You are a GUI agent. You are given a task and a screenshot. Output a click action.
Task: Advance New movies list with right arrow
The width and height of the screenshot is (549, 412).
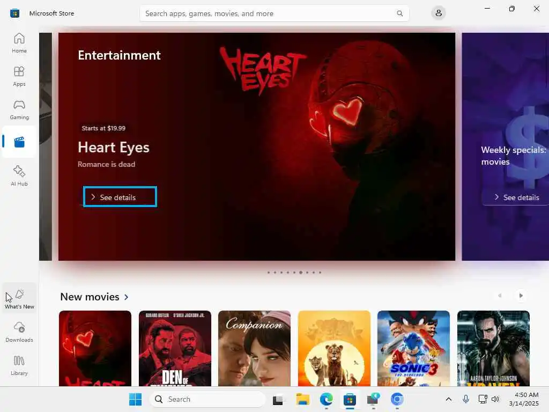pos(521,296)
